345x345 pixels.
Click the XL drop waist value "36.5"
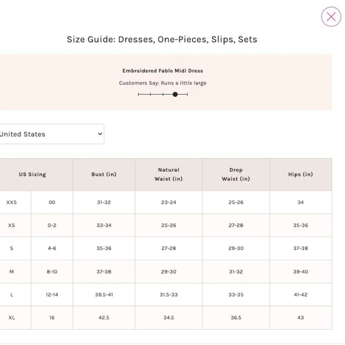click(236, 317)
